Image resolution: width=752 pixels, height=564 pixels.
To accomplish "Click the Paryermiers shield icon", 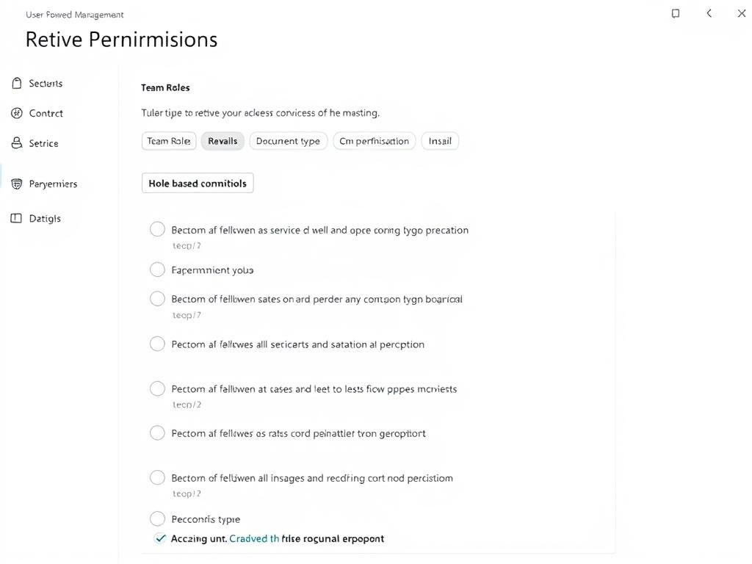I will pos(17,184).
